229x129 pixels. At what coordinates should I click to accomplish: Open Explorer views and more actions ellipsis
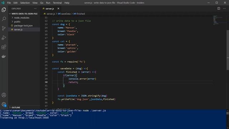pos(35,9)
